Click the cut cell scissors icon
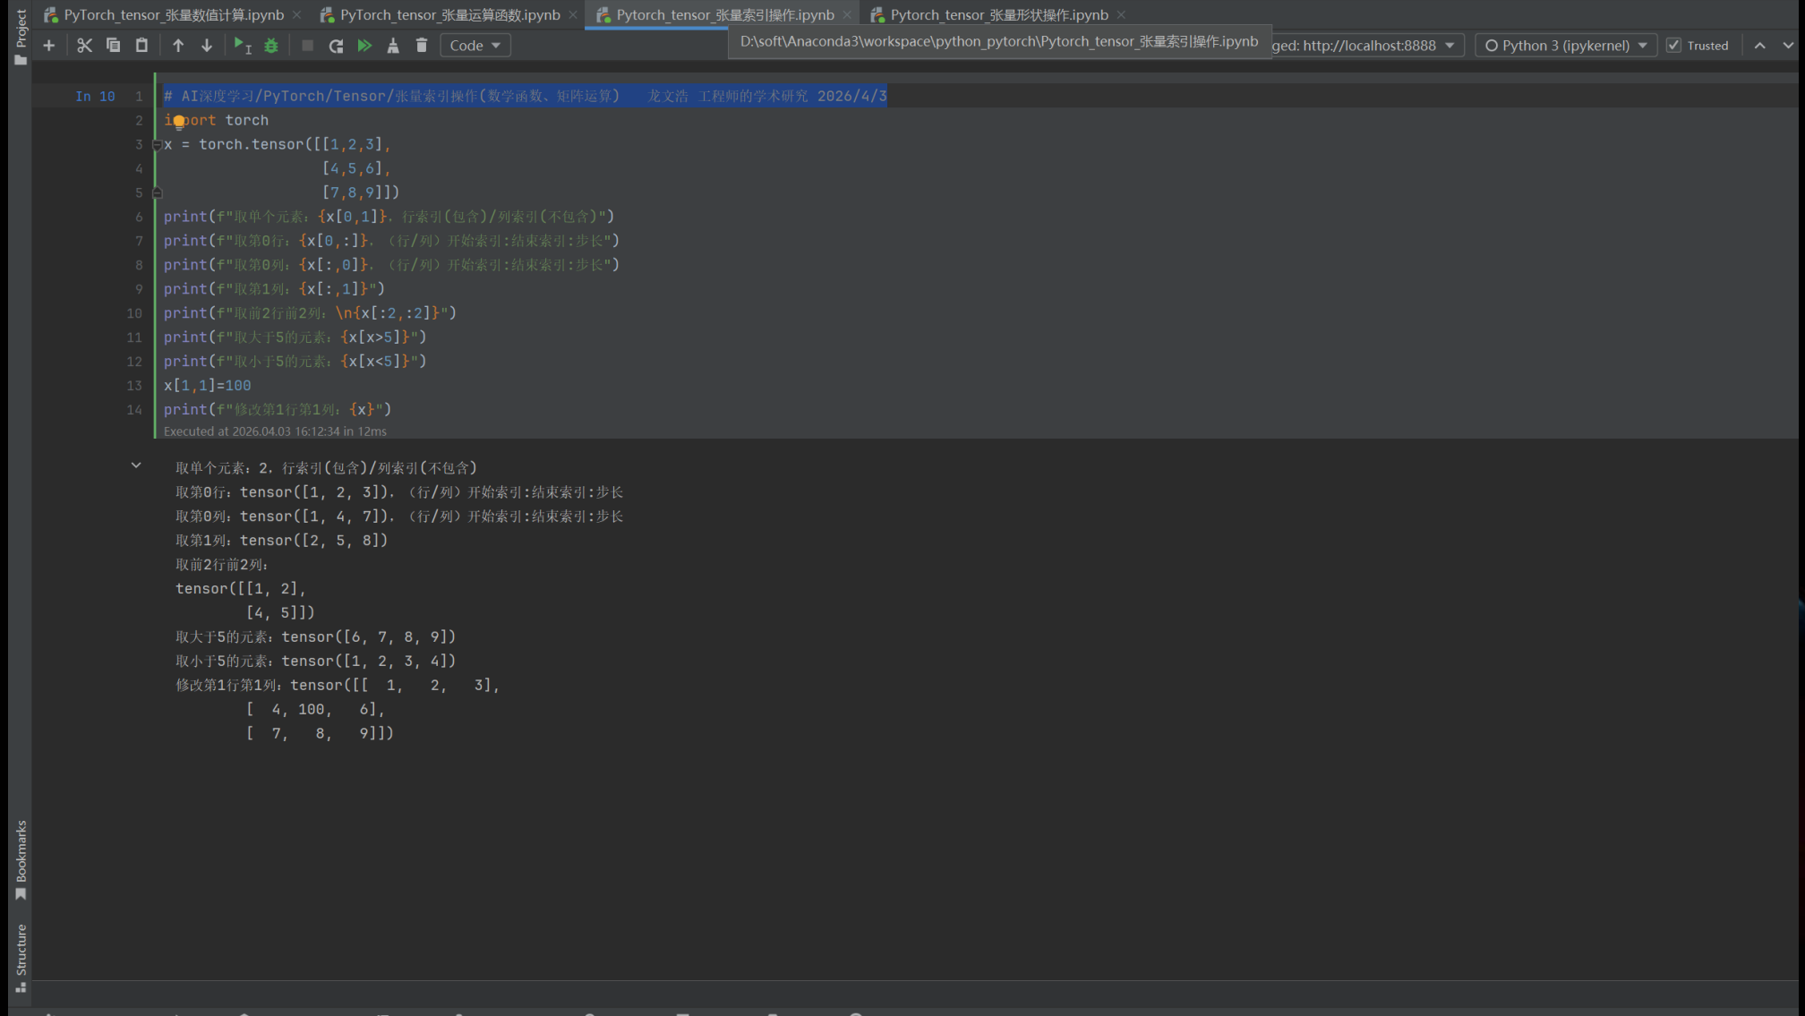This screenshot has height=1016, width=1805. coord(84,46)
